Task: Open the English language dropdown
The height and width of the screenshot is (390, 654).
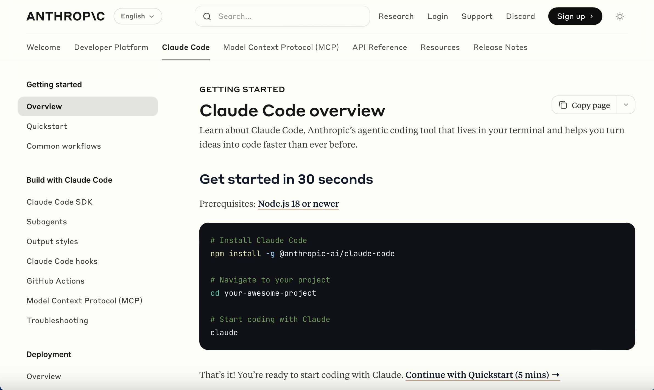Action: [138, 16]
